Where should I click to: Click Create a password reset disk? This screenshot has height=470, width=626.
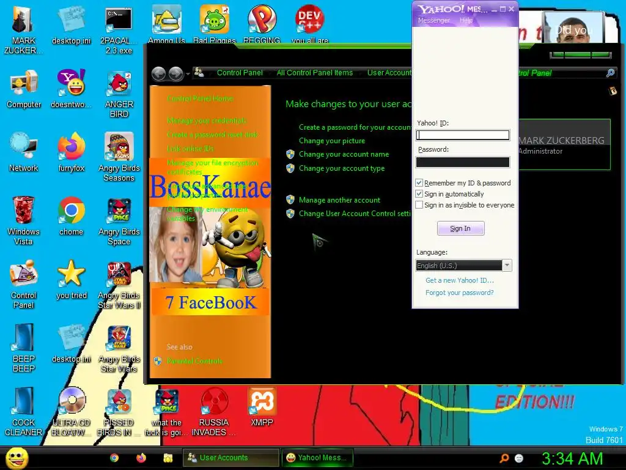(212, 134)
